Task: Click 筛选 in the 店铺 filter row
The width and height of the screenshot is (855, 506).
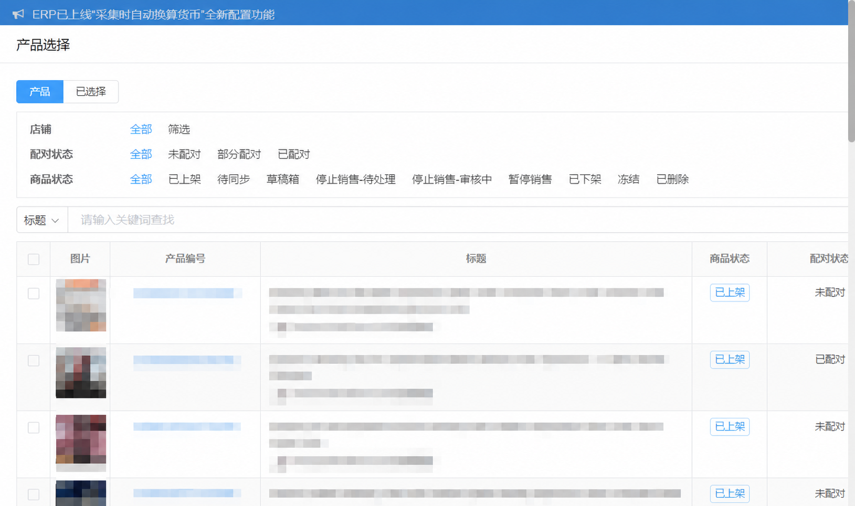Action: [x=179, y=129]
